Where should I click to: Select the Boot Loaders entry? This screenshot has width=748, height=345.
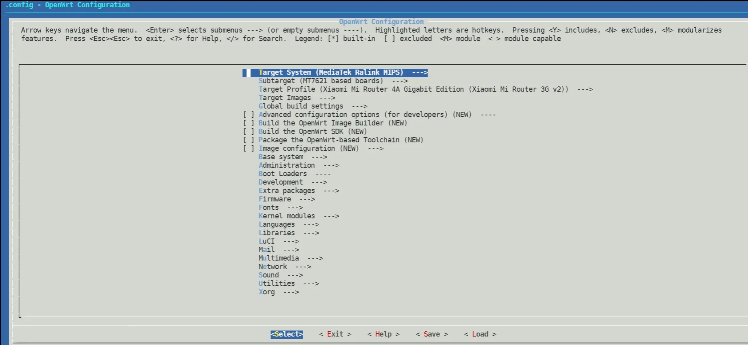click(x=295, y=174)
